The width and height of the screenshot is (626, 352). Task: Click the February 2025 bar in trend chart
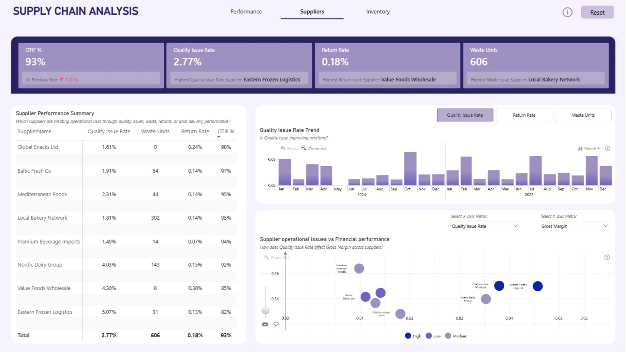point(466,171)
